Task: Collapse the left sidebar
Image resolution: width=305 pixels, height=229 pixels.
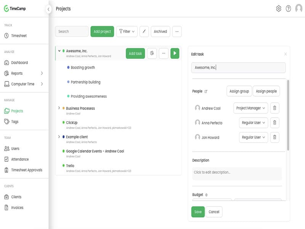Action: pos(48,9)
